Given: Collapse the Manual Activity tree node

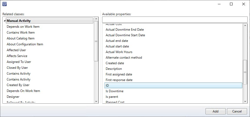Looking at the screenshot, I should (x=5, y=21).
